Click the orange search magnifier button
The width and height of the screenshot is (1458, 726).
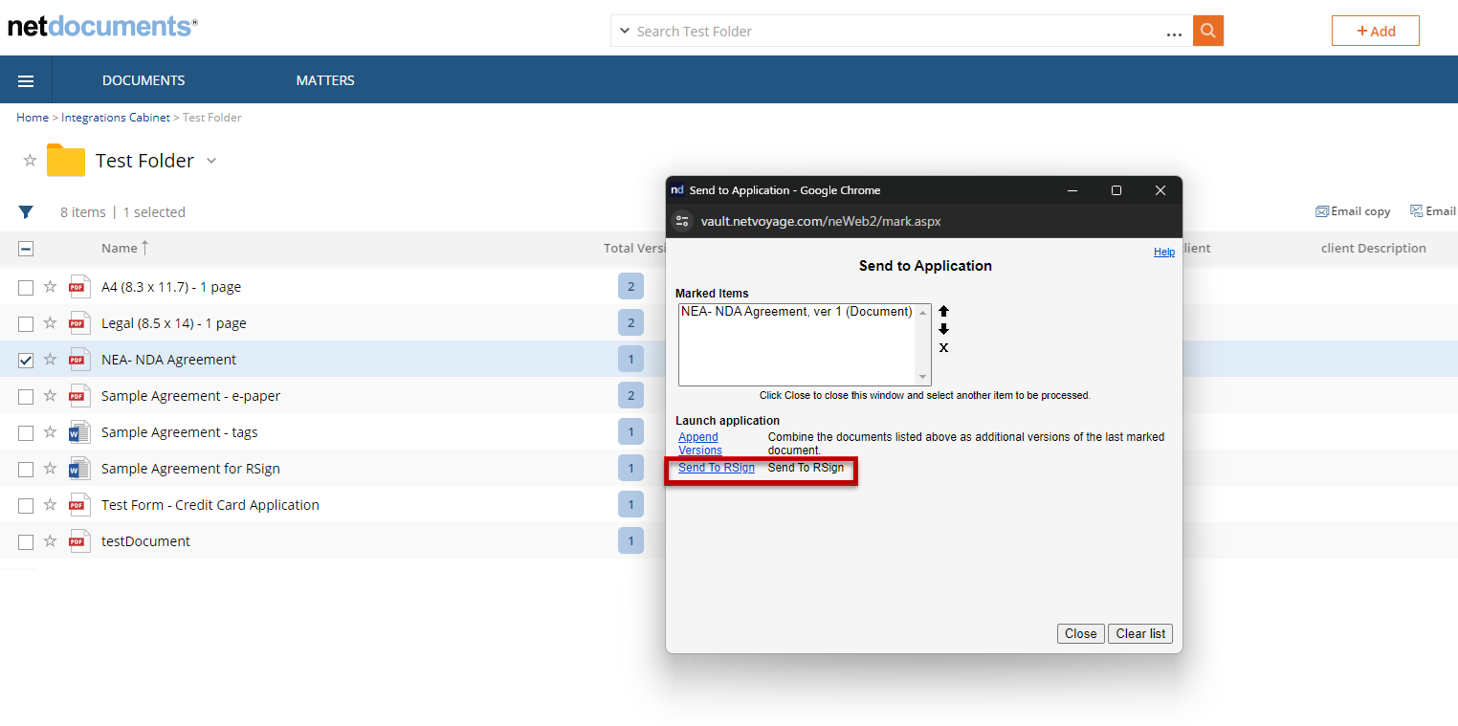tap(1208, 31)
